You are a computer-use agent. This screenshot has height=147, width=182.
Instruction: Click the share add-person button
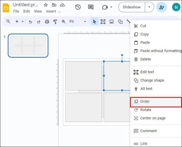click(162, 7)
